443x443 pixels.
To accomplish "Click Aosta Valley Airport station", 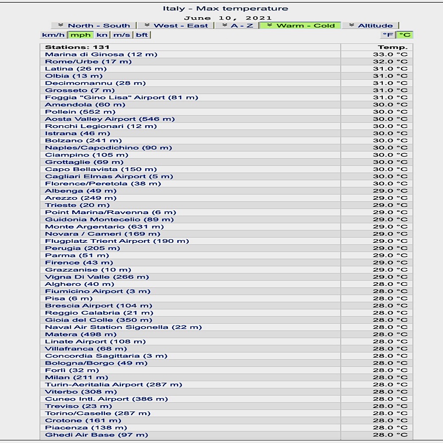I will point(110,119).
